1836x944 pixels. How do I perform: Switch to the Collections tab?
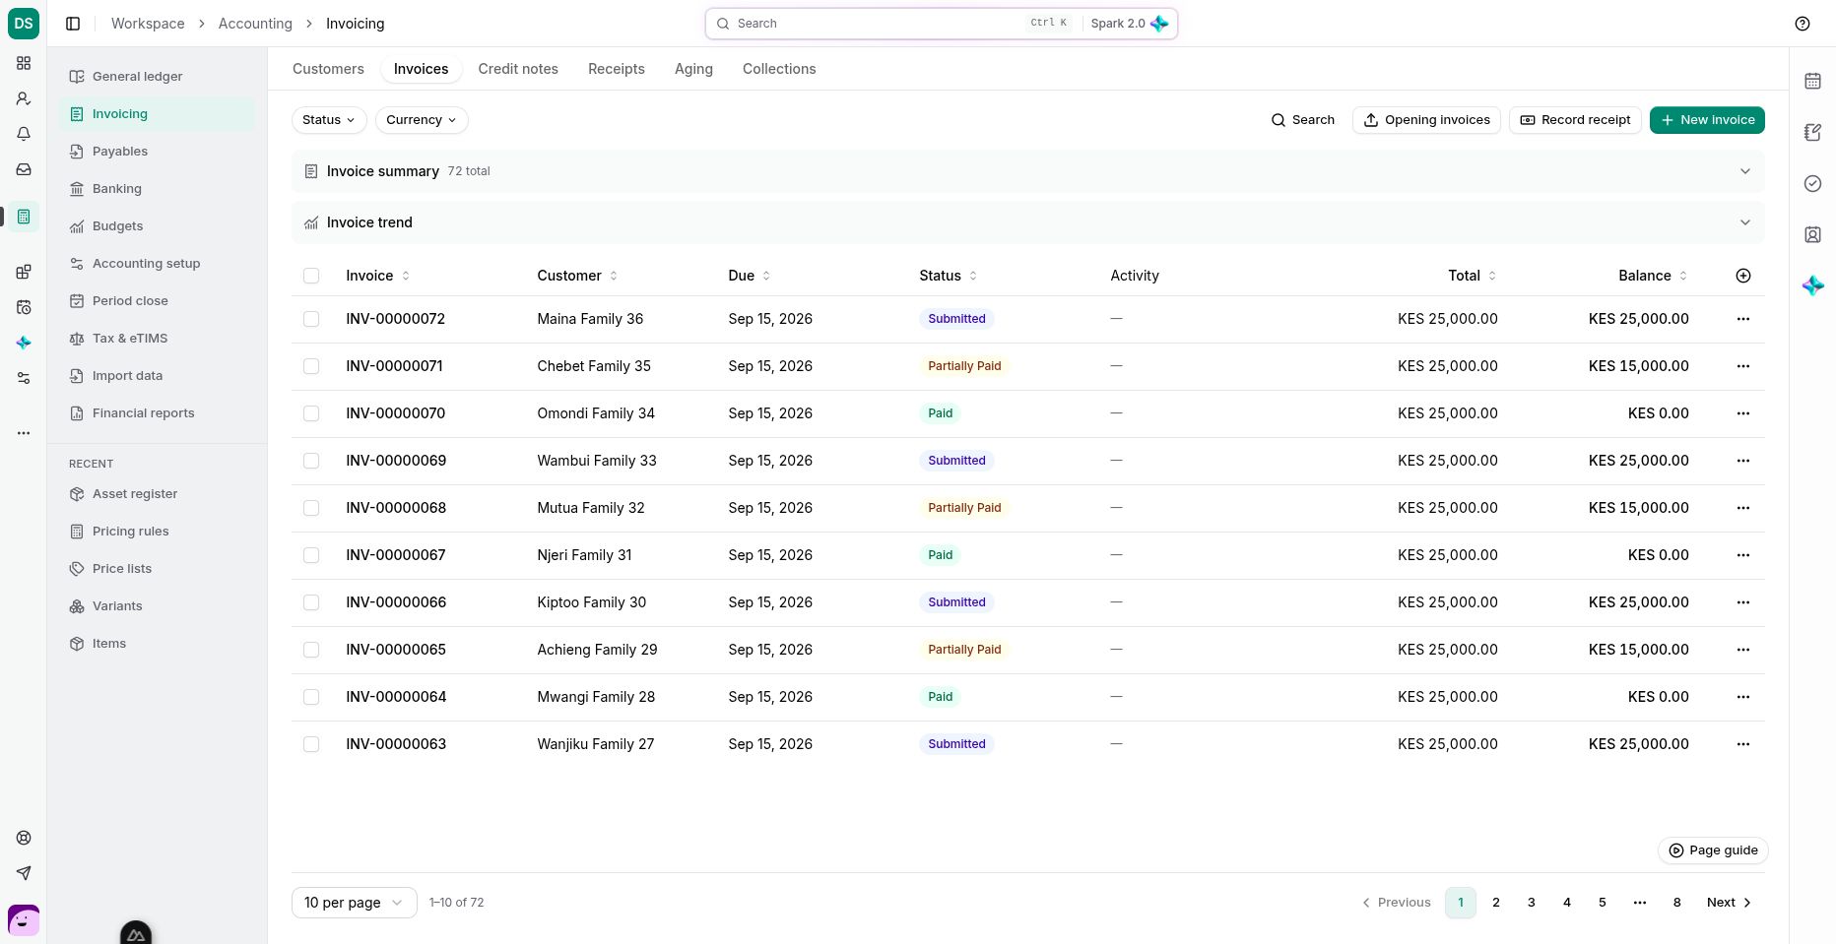(779, 69)
